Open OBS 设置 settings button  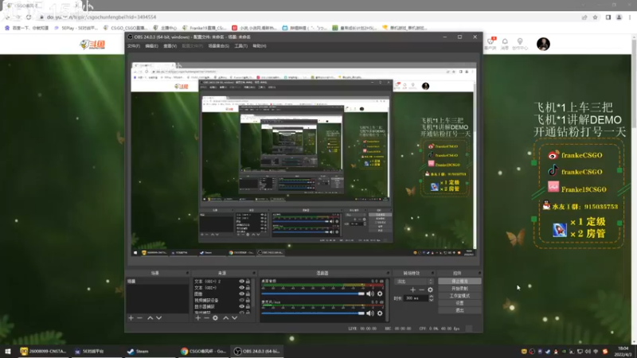click(459, 303)
